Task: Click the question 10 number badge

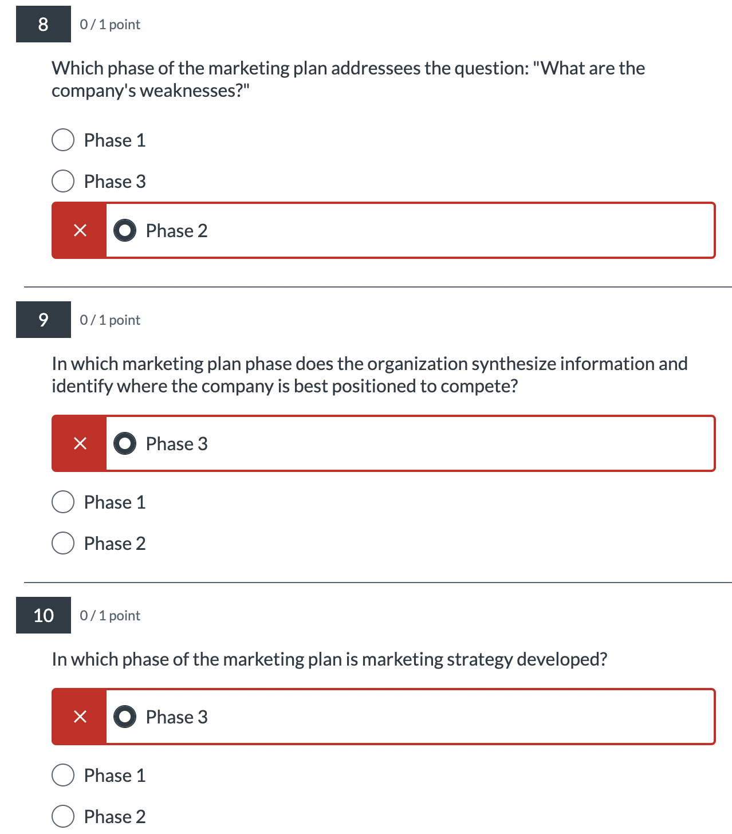Action: point(43,615)
